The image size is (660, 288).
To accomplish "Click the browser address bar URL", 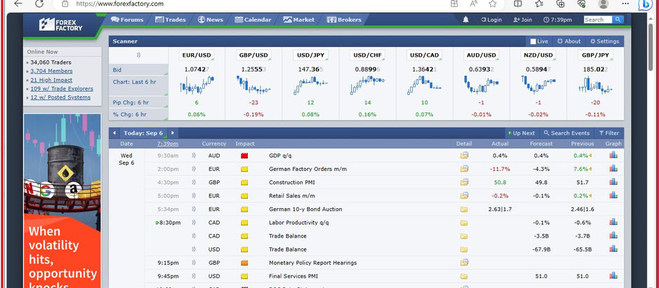I will [120, 4].
